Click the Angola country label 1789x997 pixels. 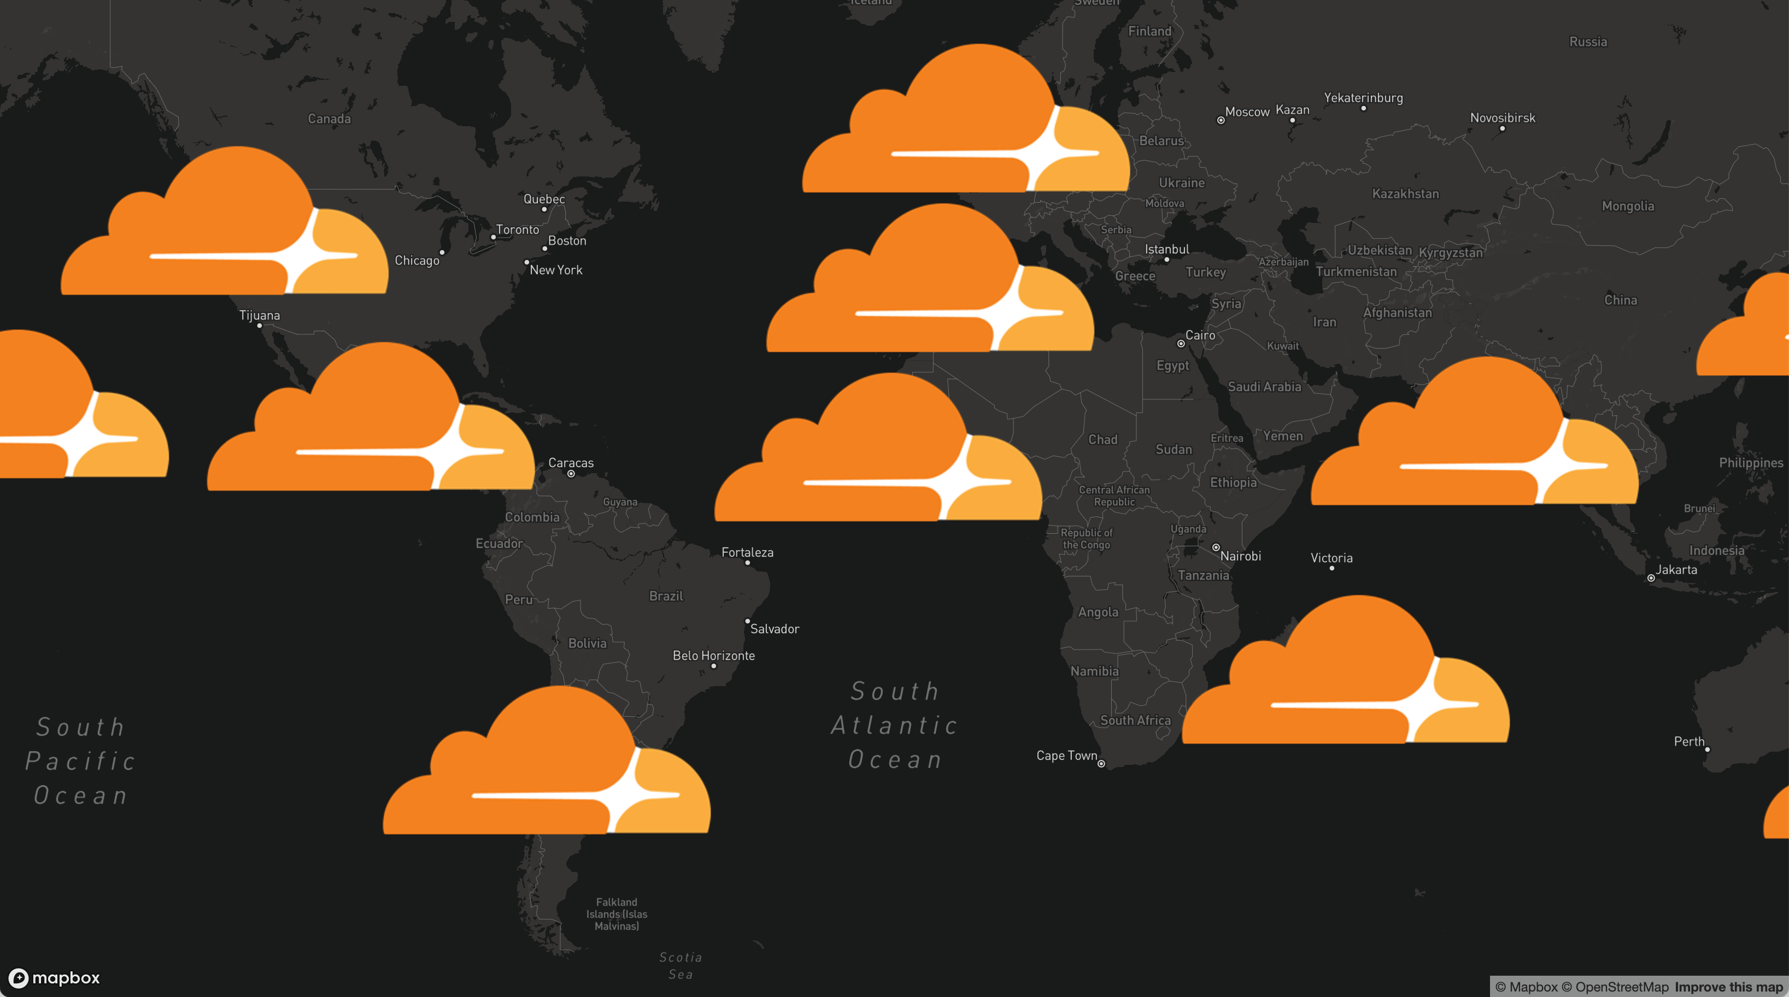(x=1098, y=612)
